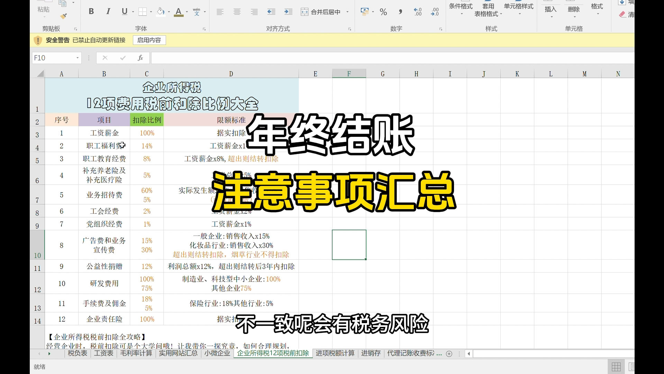Switch to 毛利率计算 sheet tab
This screenshot has width=664, height=374.
(136, 353)
